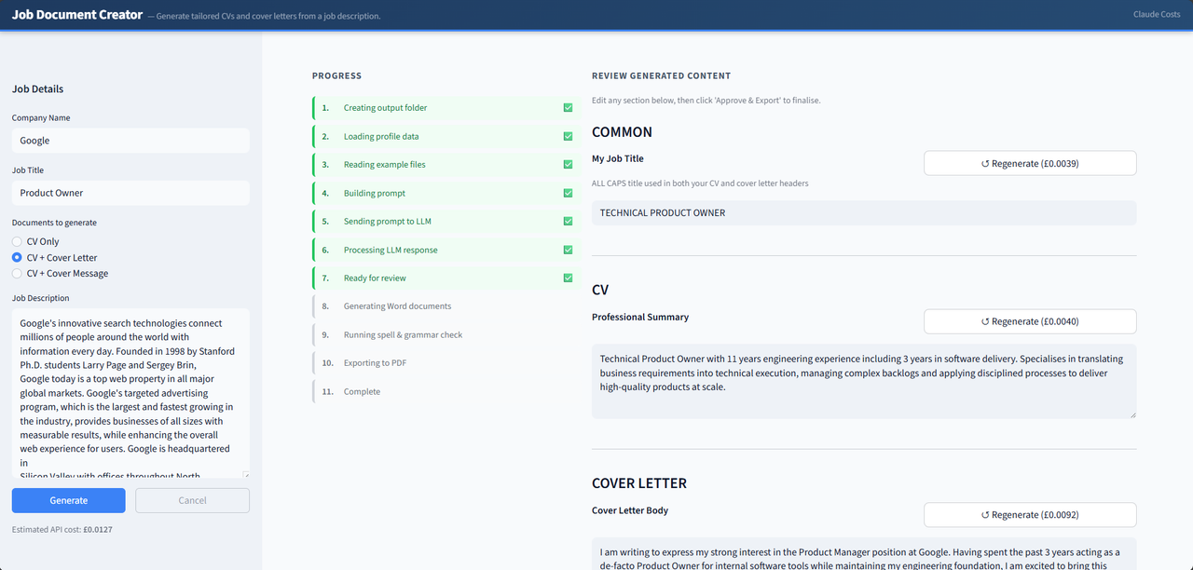Click the Cancel button
The image size is (1193, 570).
tap(192, 500)
